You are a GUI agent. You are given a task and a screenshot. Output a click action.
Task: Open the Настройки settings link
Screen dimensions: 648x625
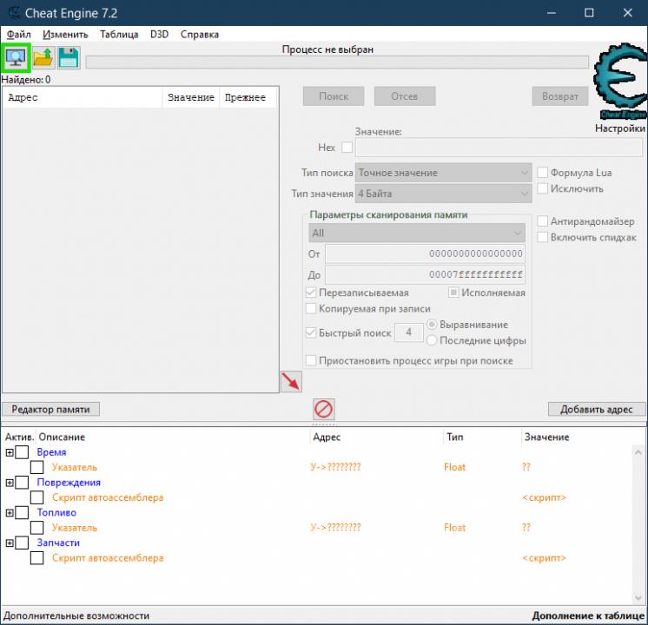coord(619,128)
